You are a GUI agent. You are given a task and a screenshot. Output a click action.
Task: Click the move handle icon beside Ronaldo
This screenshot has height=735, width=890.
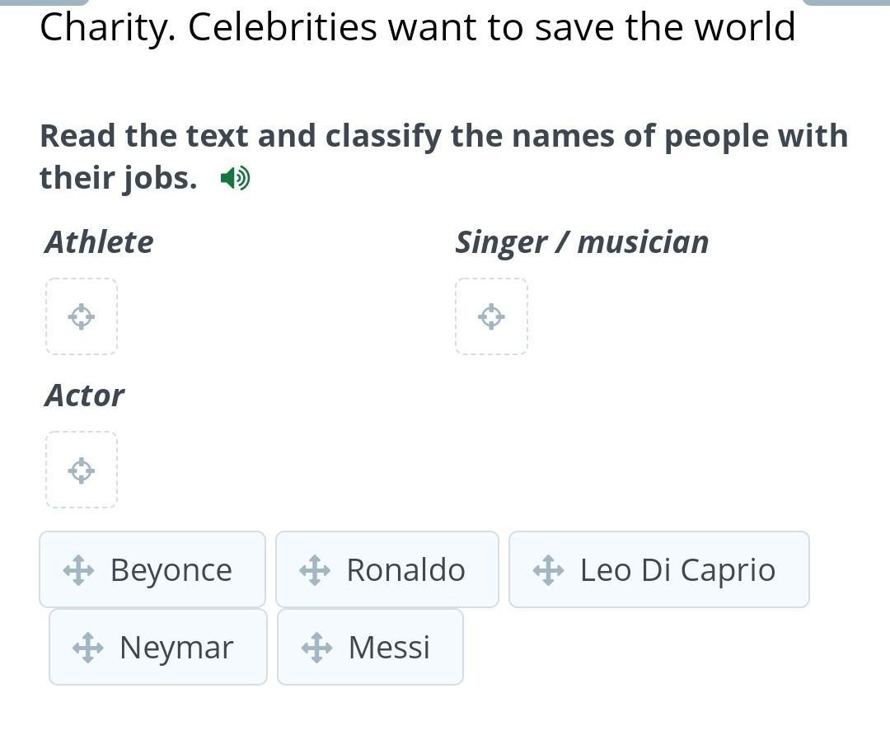(314, 570)
